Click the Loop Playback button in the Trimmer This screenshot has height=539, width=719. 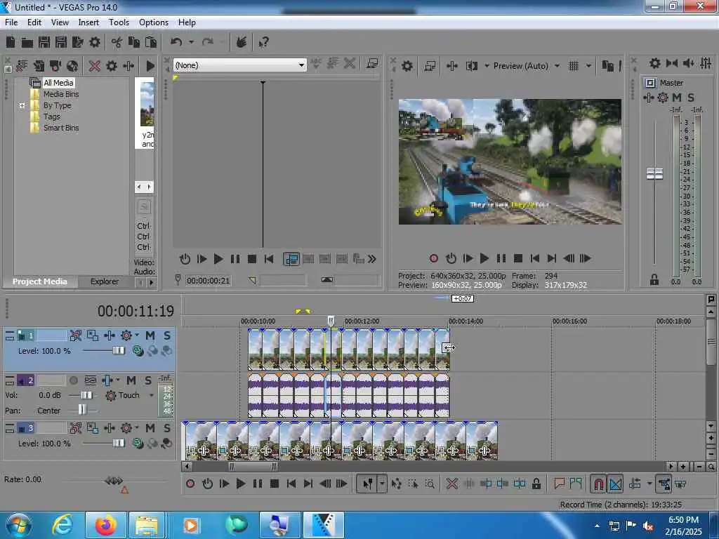pos(185,260)
